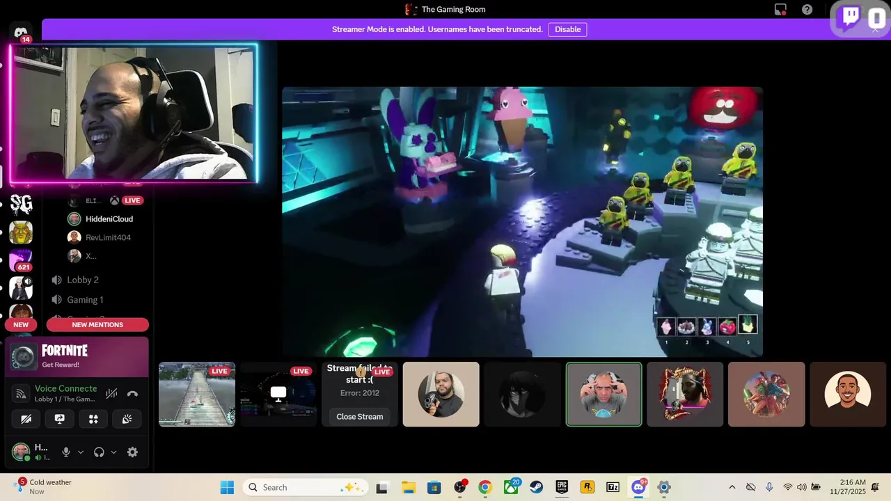
Task: Open Cold weather widget
Action: pyautogui.click(x=43, y=486)
